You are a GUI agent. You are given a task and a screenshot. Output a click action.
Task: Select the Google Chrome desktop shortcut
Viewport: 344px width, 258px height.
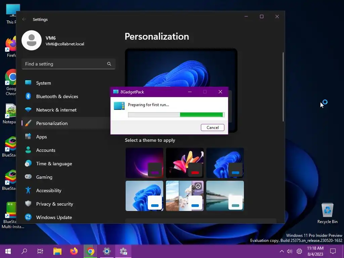point(10,83)
